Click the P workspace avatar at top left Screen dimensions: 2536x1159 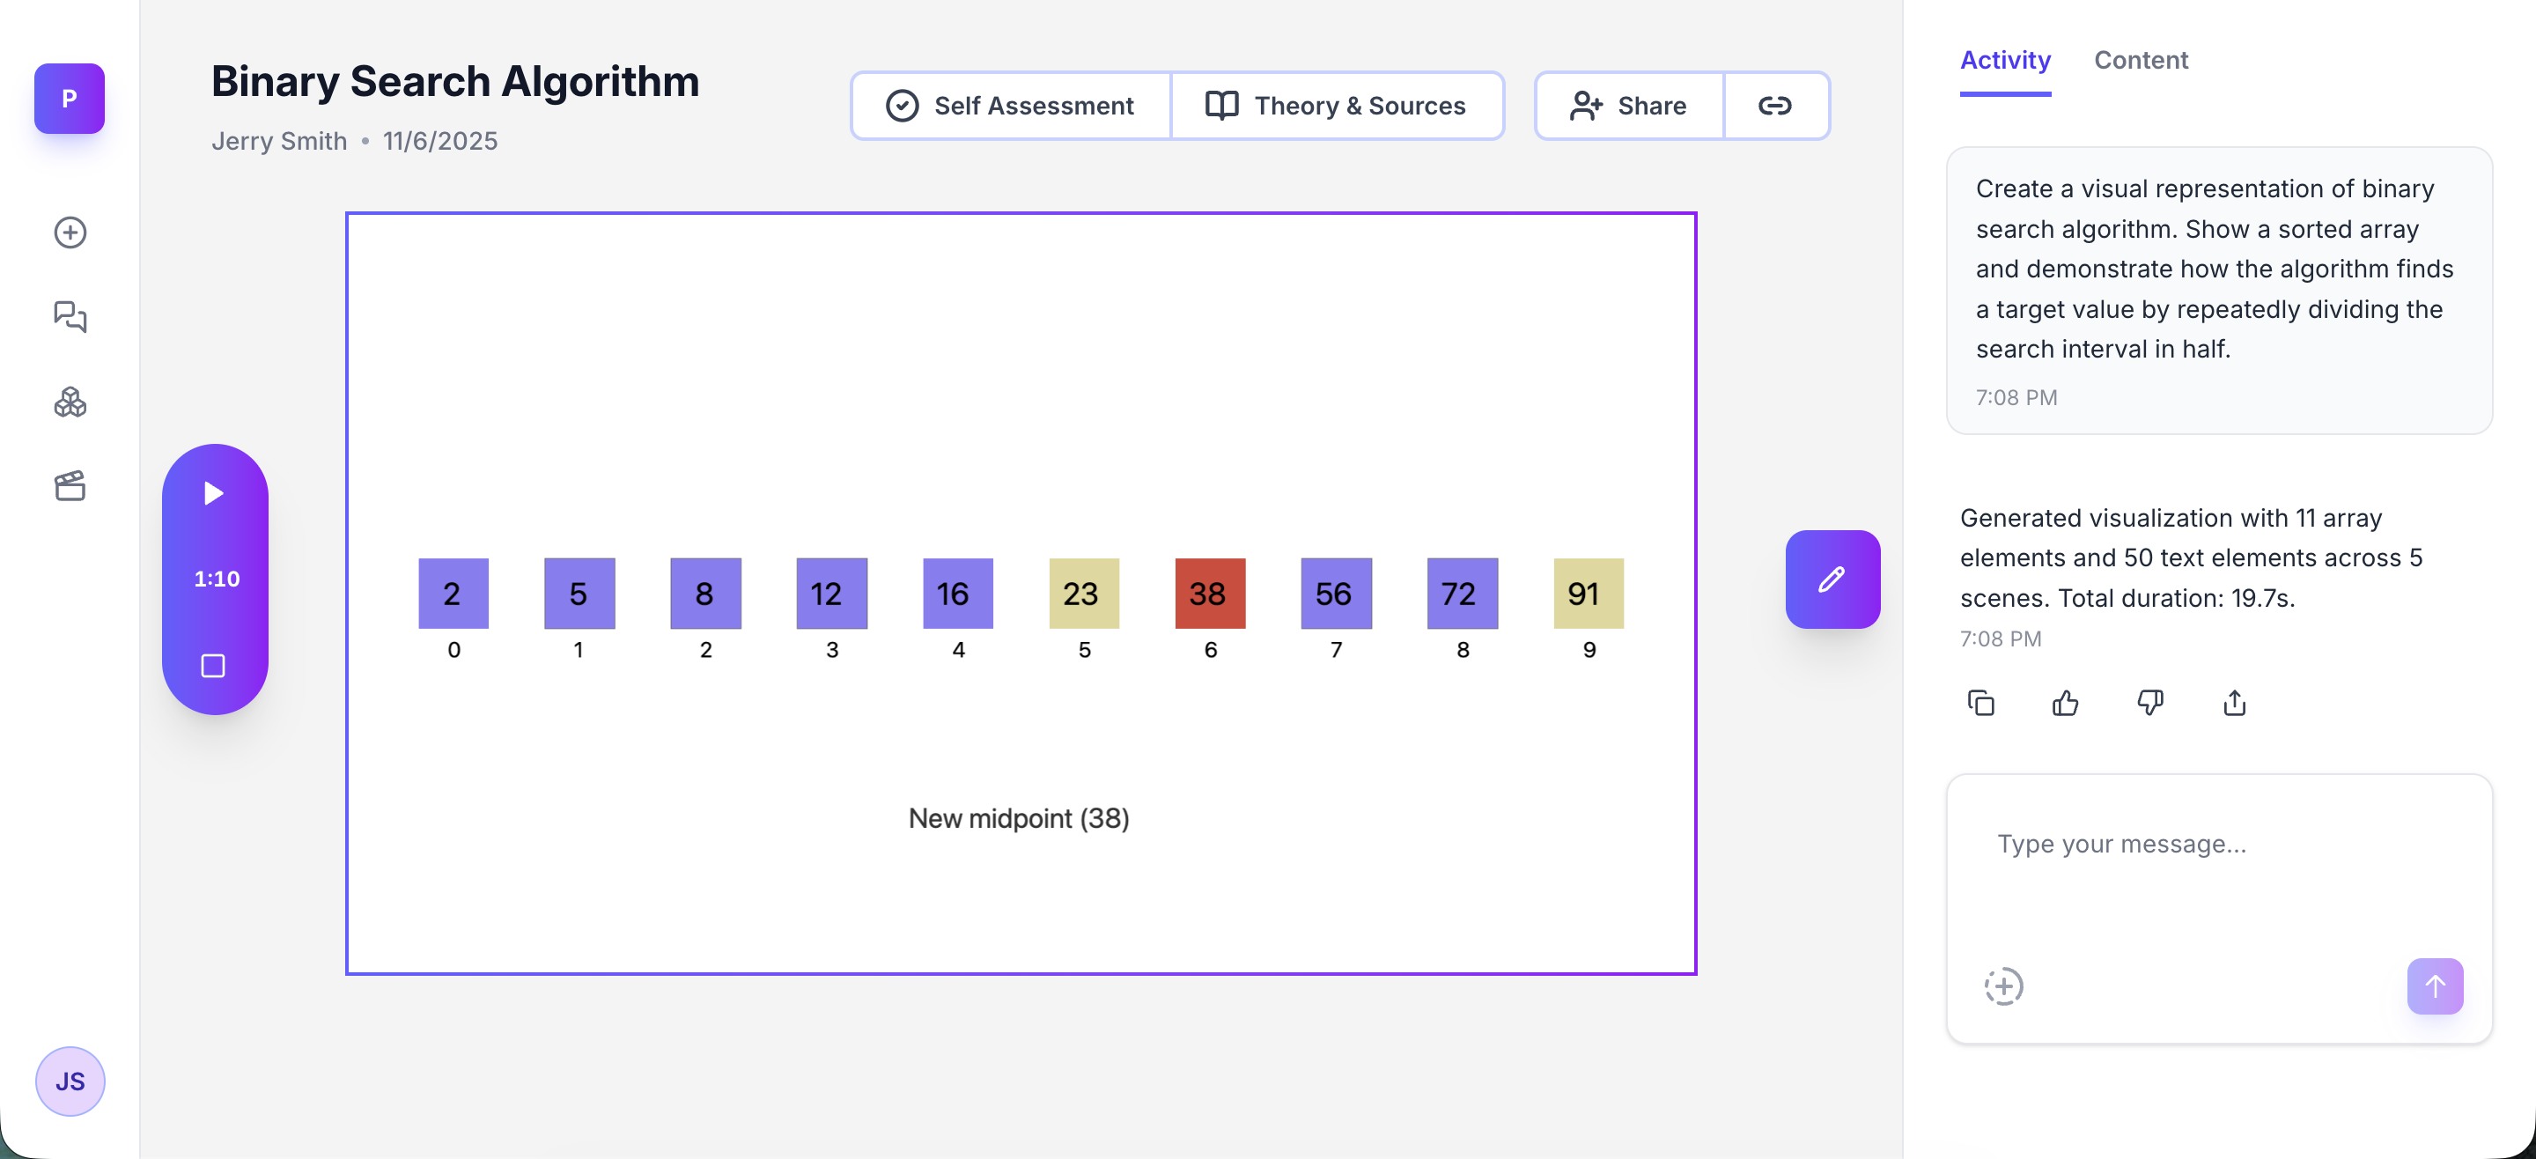[x=69, y=99]
